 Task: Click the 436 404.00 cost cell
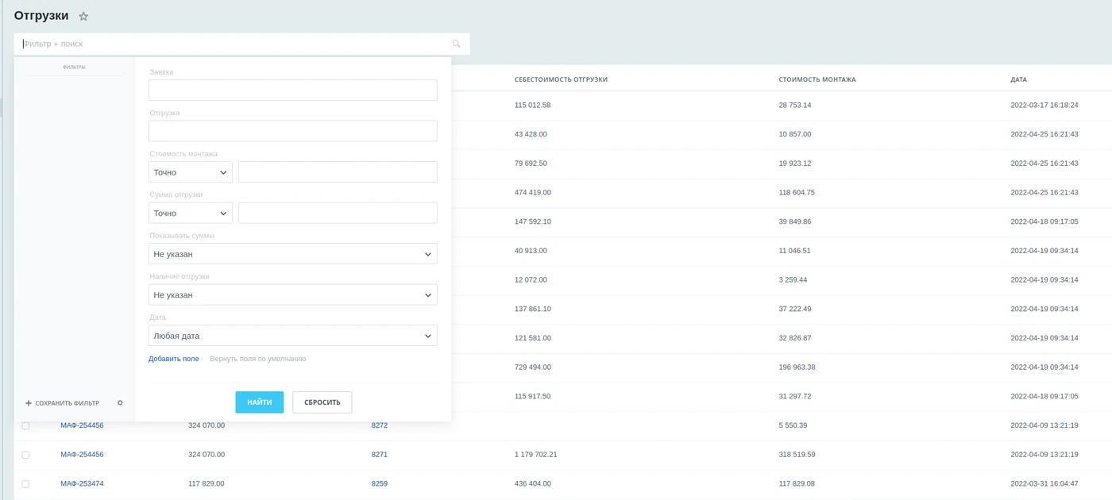[533, 483]
